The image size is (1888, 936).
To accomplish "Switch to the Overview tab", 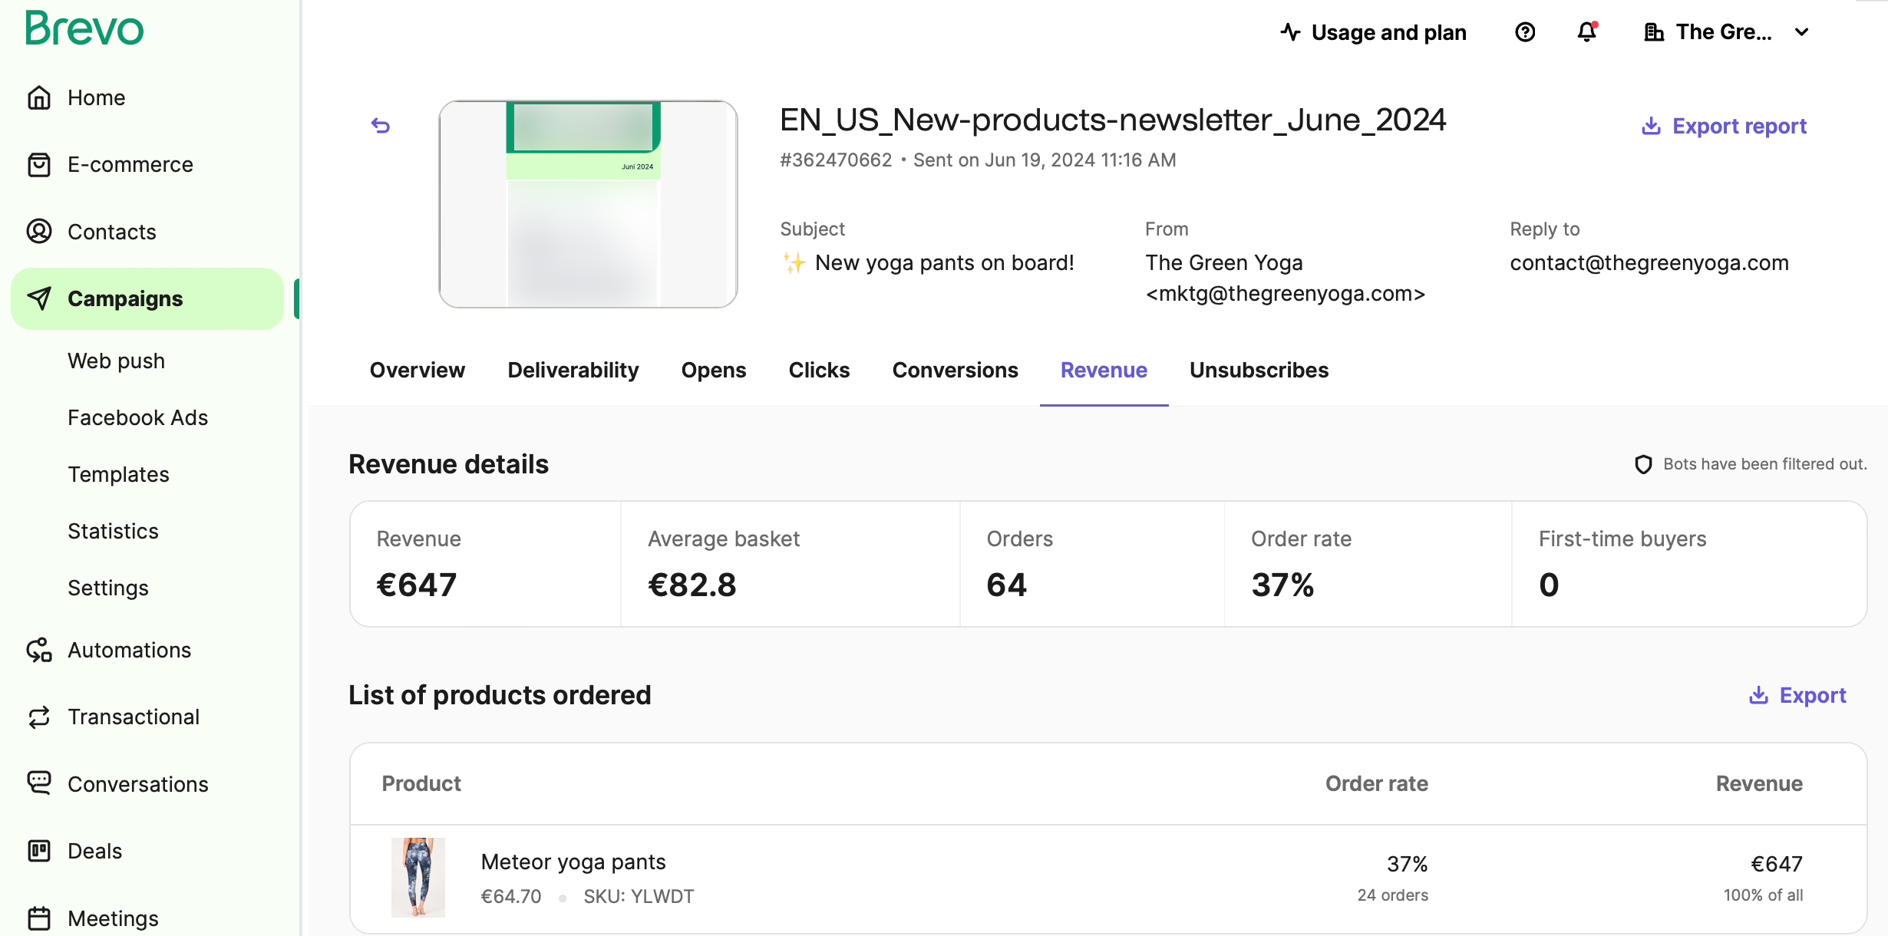I will pos(418,369).
